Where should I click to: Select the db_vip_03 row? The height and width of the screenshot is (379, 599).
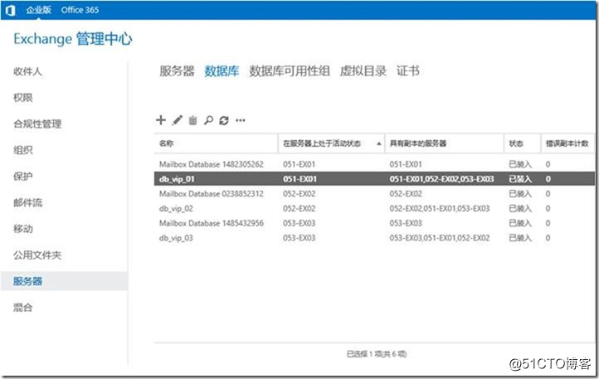pos(374,238)
